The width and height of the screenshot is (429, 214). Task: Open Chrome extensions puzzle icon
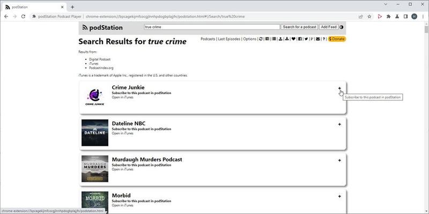point(388,17)
